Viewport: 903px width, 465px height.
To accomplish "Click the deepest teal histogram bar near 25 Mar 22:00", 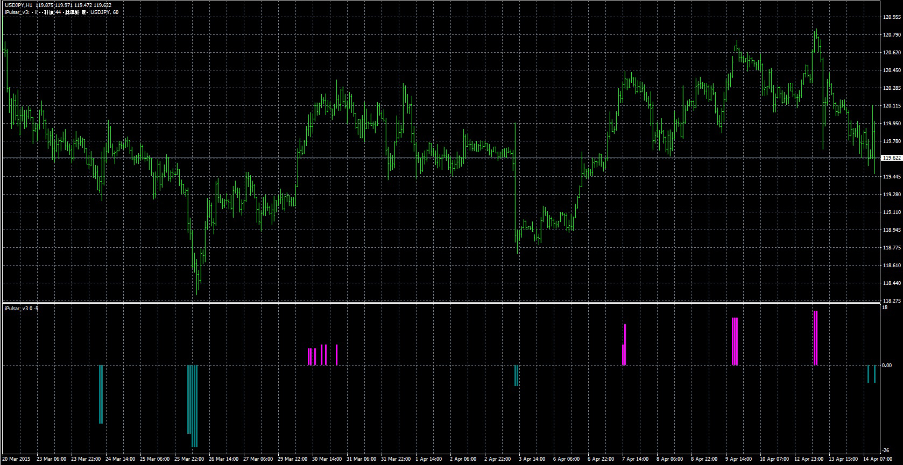I will pyautogui.click(x=195, y=406).
